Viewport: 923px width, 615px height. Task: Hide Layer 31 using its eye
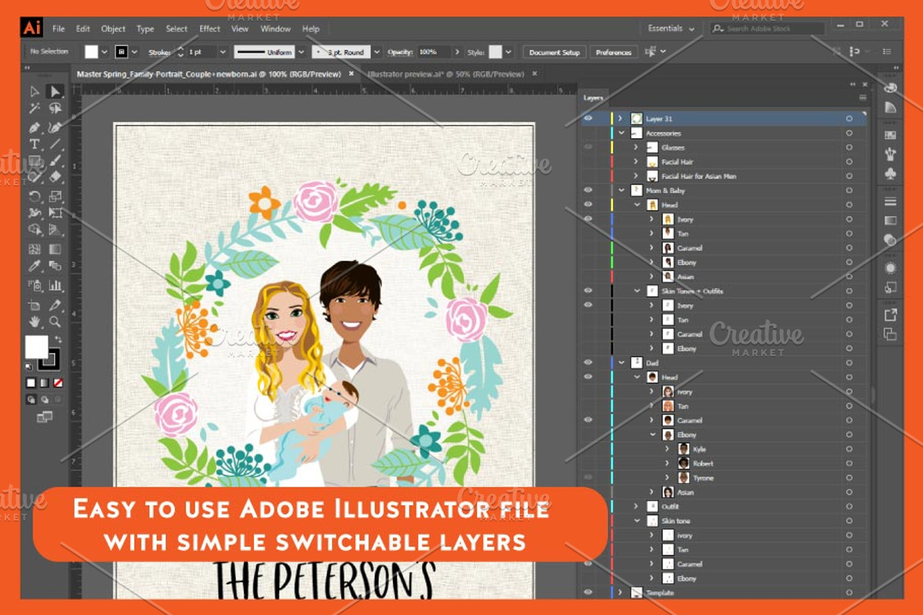click(588, 118)
